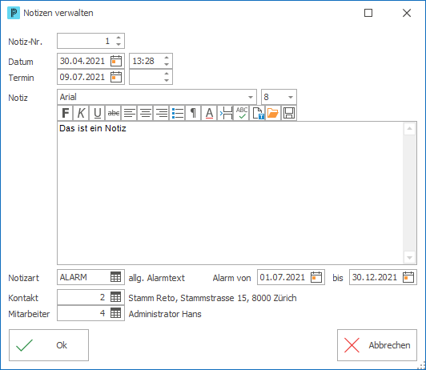
Task: Open calendar picker for Alarm von date
Action: click(x=316, y=277)
